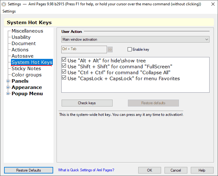Expand the Panels tree node
Viewport: 218px width, 176px height.
tap(8, 81)
